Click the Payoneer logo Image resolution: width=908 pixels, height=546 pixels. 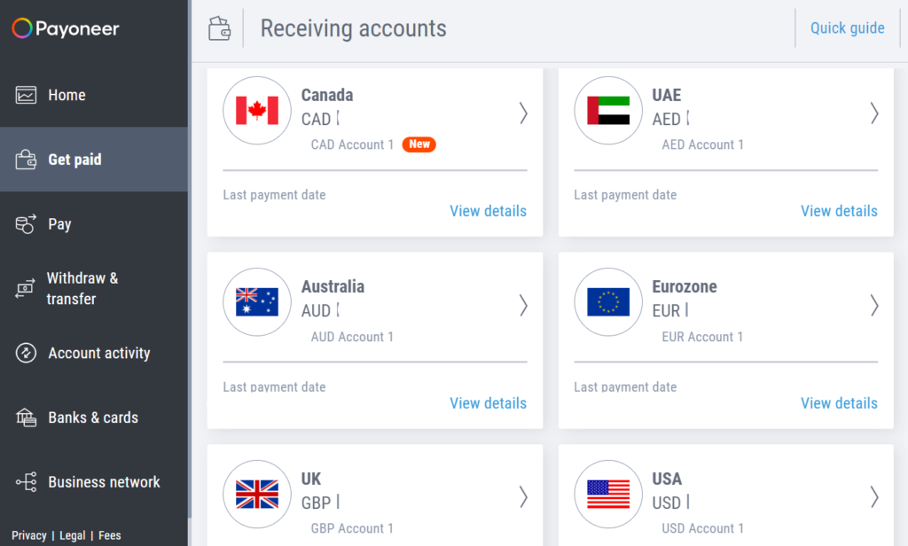(x=65, y=28)
